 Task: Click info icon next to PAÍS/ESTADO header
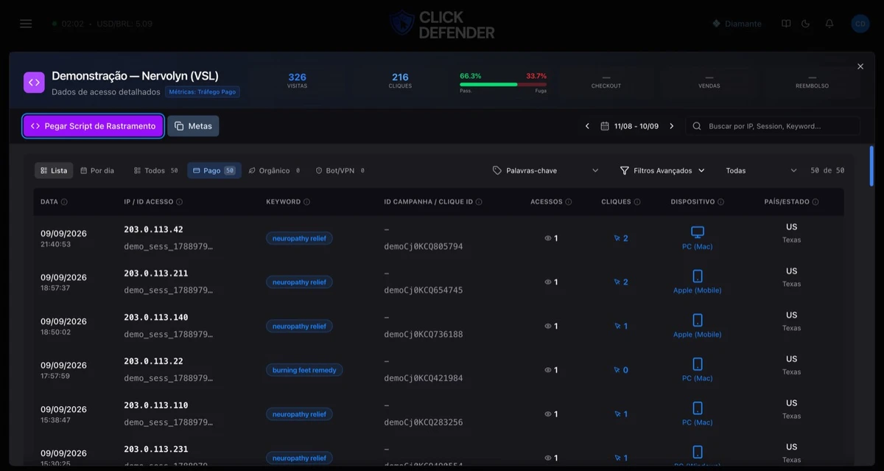point(815,202)
